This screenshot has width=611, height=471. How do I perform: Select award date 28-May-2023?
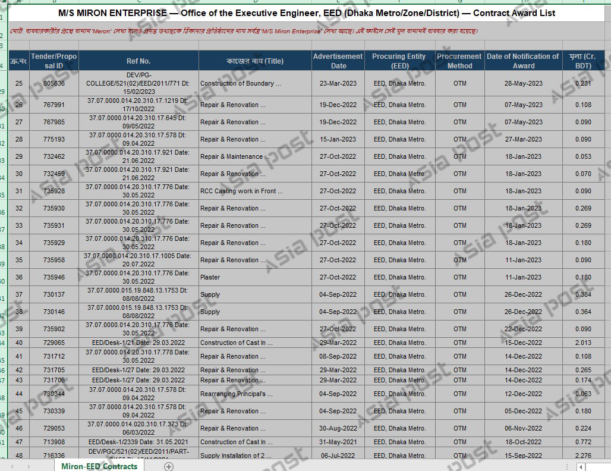point(523,83)
